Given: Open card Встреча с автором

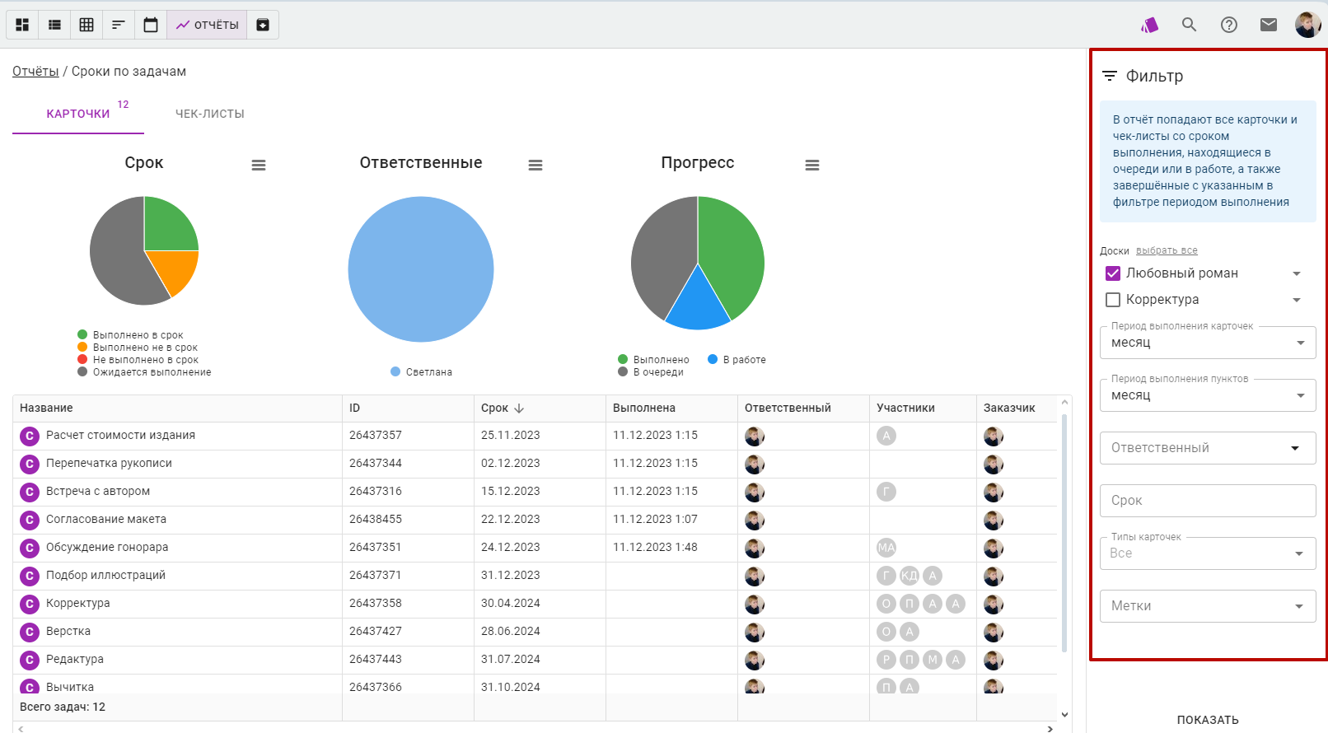Looking at the screenshot, I should tap(98, 492).
